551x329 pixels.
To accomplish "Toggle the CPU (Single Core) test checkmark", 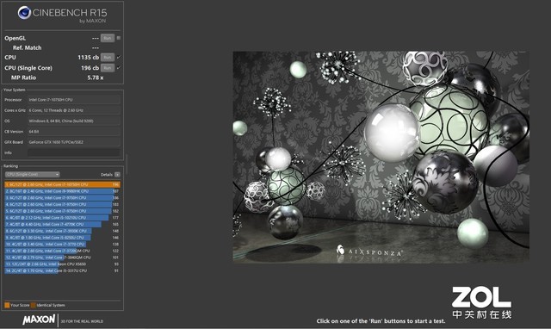I will 119,67.
